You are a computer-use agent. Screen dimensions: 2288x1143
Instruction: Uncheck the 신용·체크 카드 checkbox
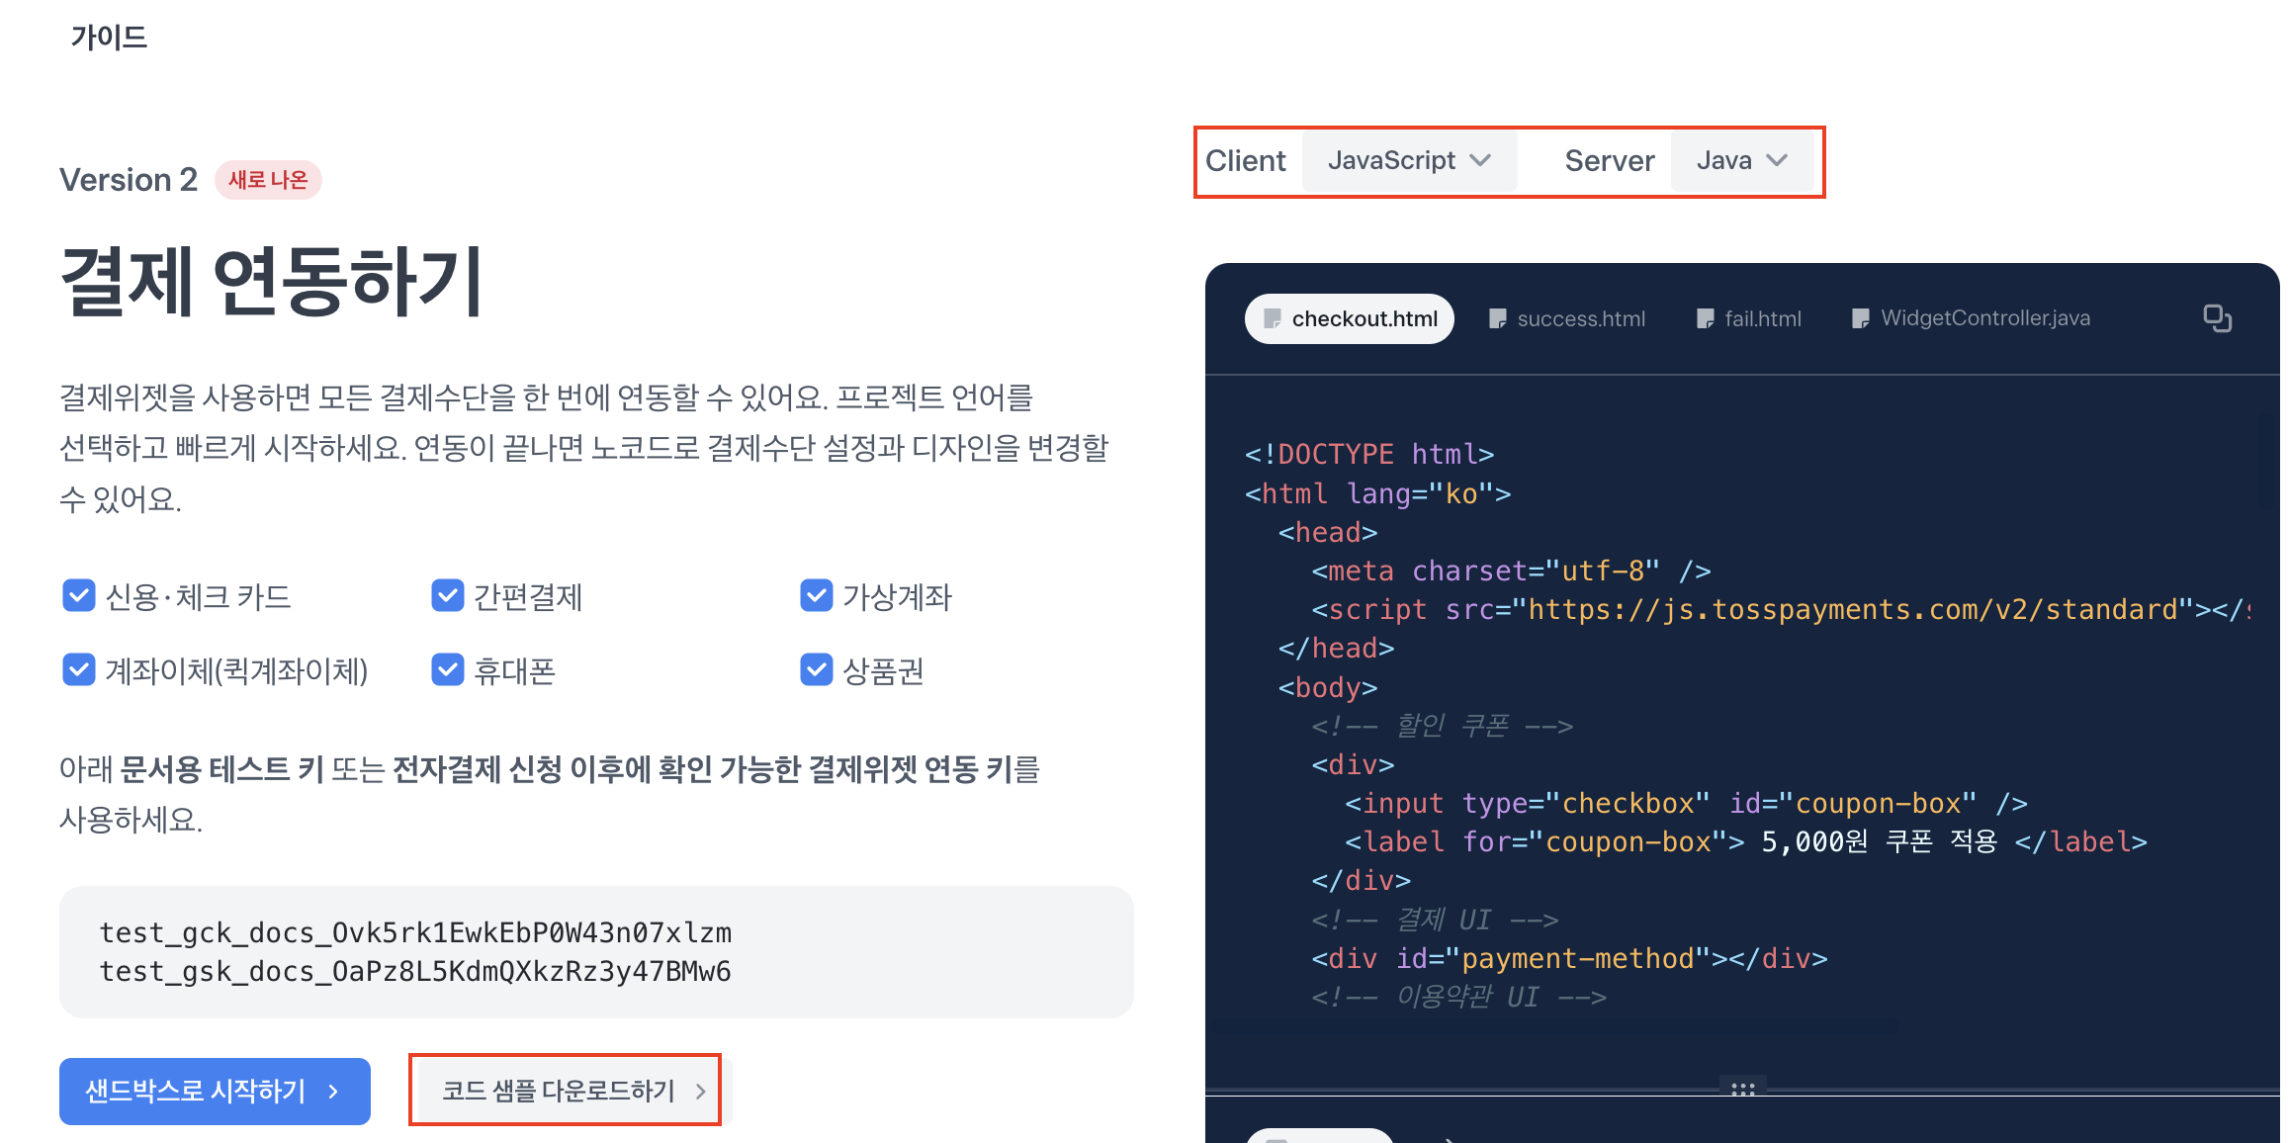[x=79, y=596]
